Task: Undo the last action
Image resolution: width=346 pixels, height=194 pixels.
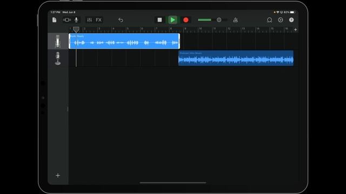Action: click(121, 20)
